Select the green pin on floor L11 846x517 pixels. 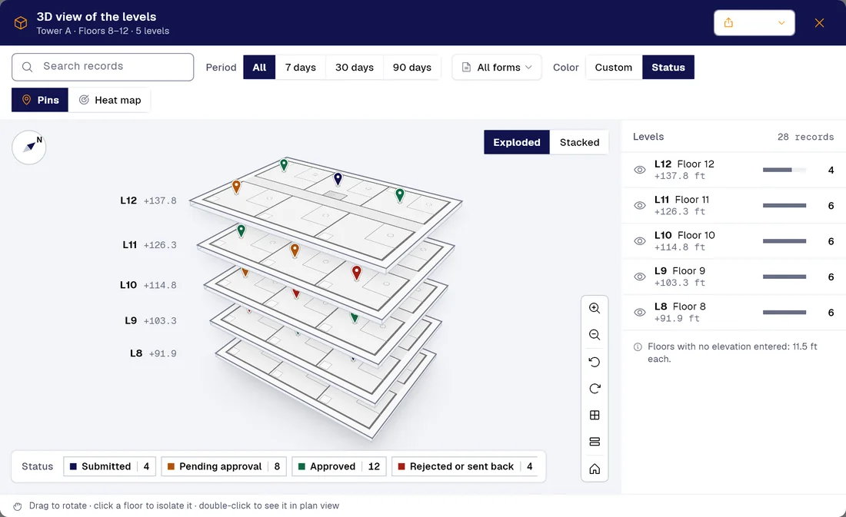tap(241, 230)
